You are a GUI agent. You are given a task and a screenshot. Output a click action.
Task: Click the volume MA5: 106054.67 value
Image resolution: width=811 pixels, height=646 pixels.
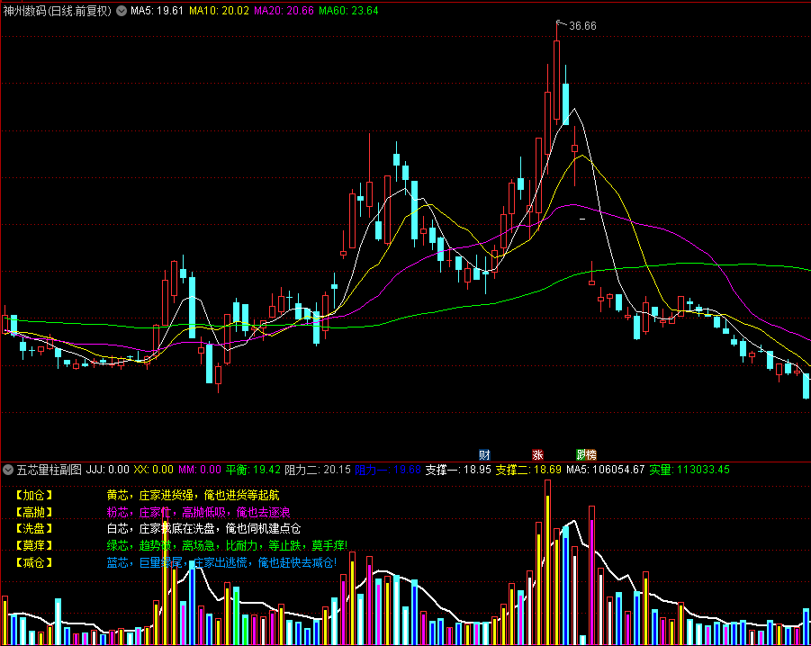coord(606,470)
